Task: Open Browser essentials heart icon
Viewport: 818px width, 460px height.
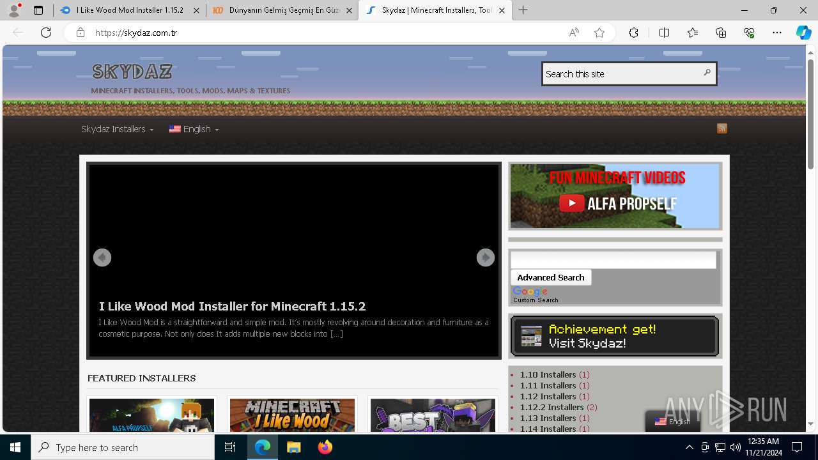Action: tap(749, 33)
